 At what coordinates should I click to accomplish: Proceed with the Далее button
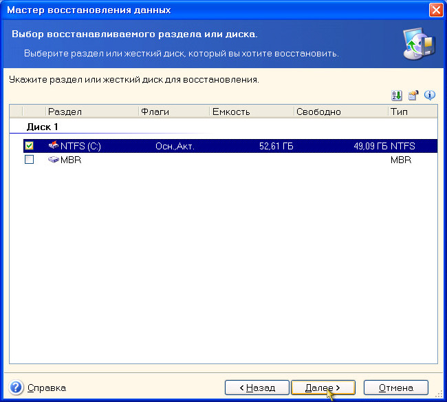tap(323, 388)
